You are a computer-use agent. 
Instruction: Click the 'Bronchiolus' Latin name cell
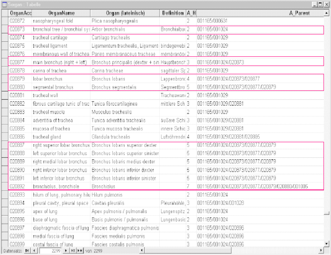point(124,186)
